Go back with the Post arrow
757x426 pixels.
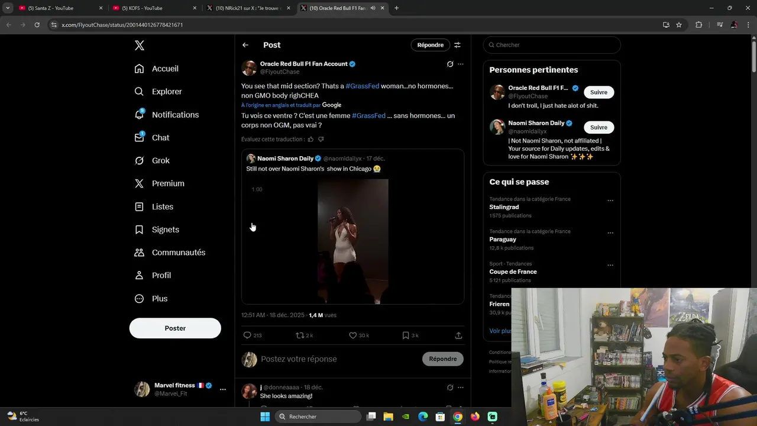245,45
